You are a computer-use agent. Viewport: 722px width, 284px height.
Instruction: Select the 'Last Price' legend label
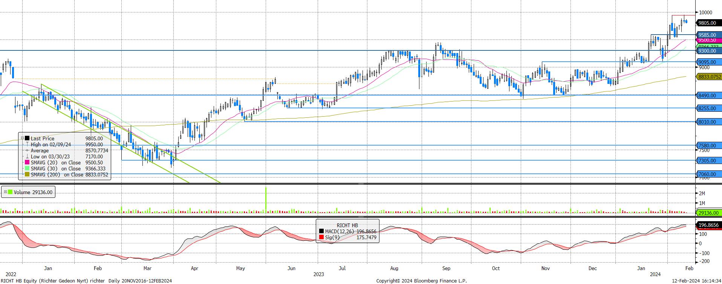[43, 138]
